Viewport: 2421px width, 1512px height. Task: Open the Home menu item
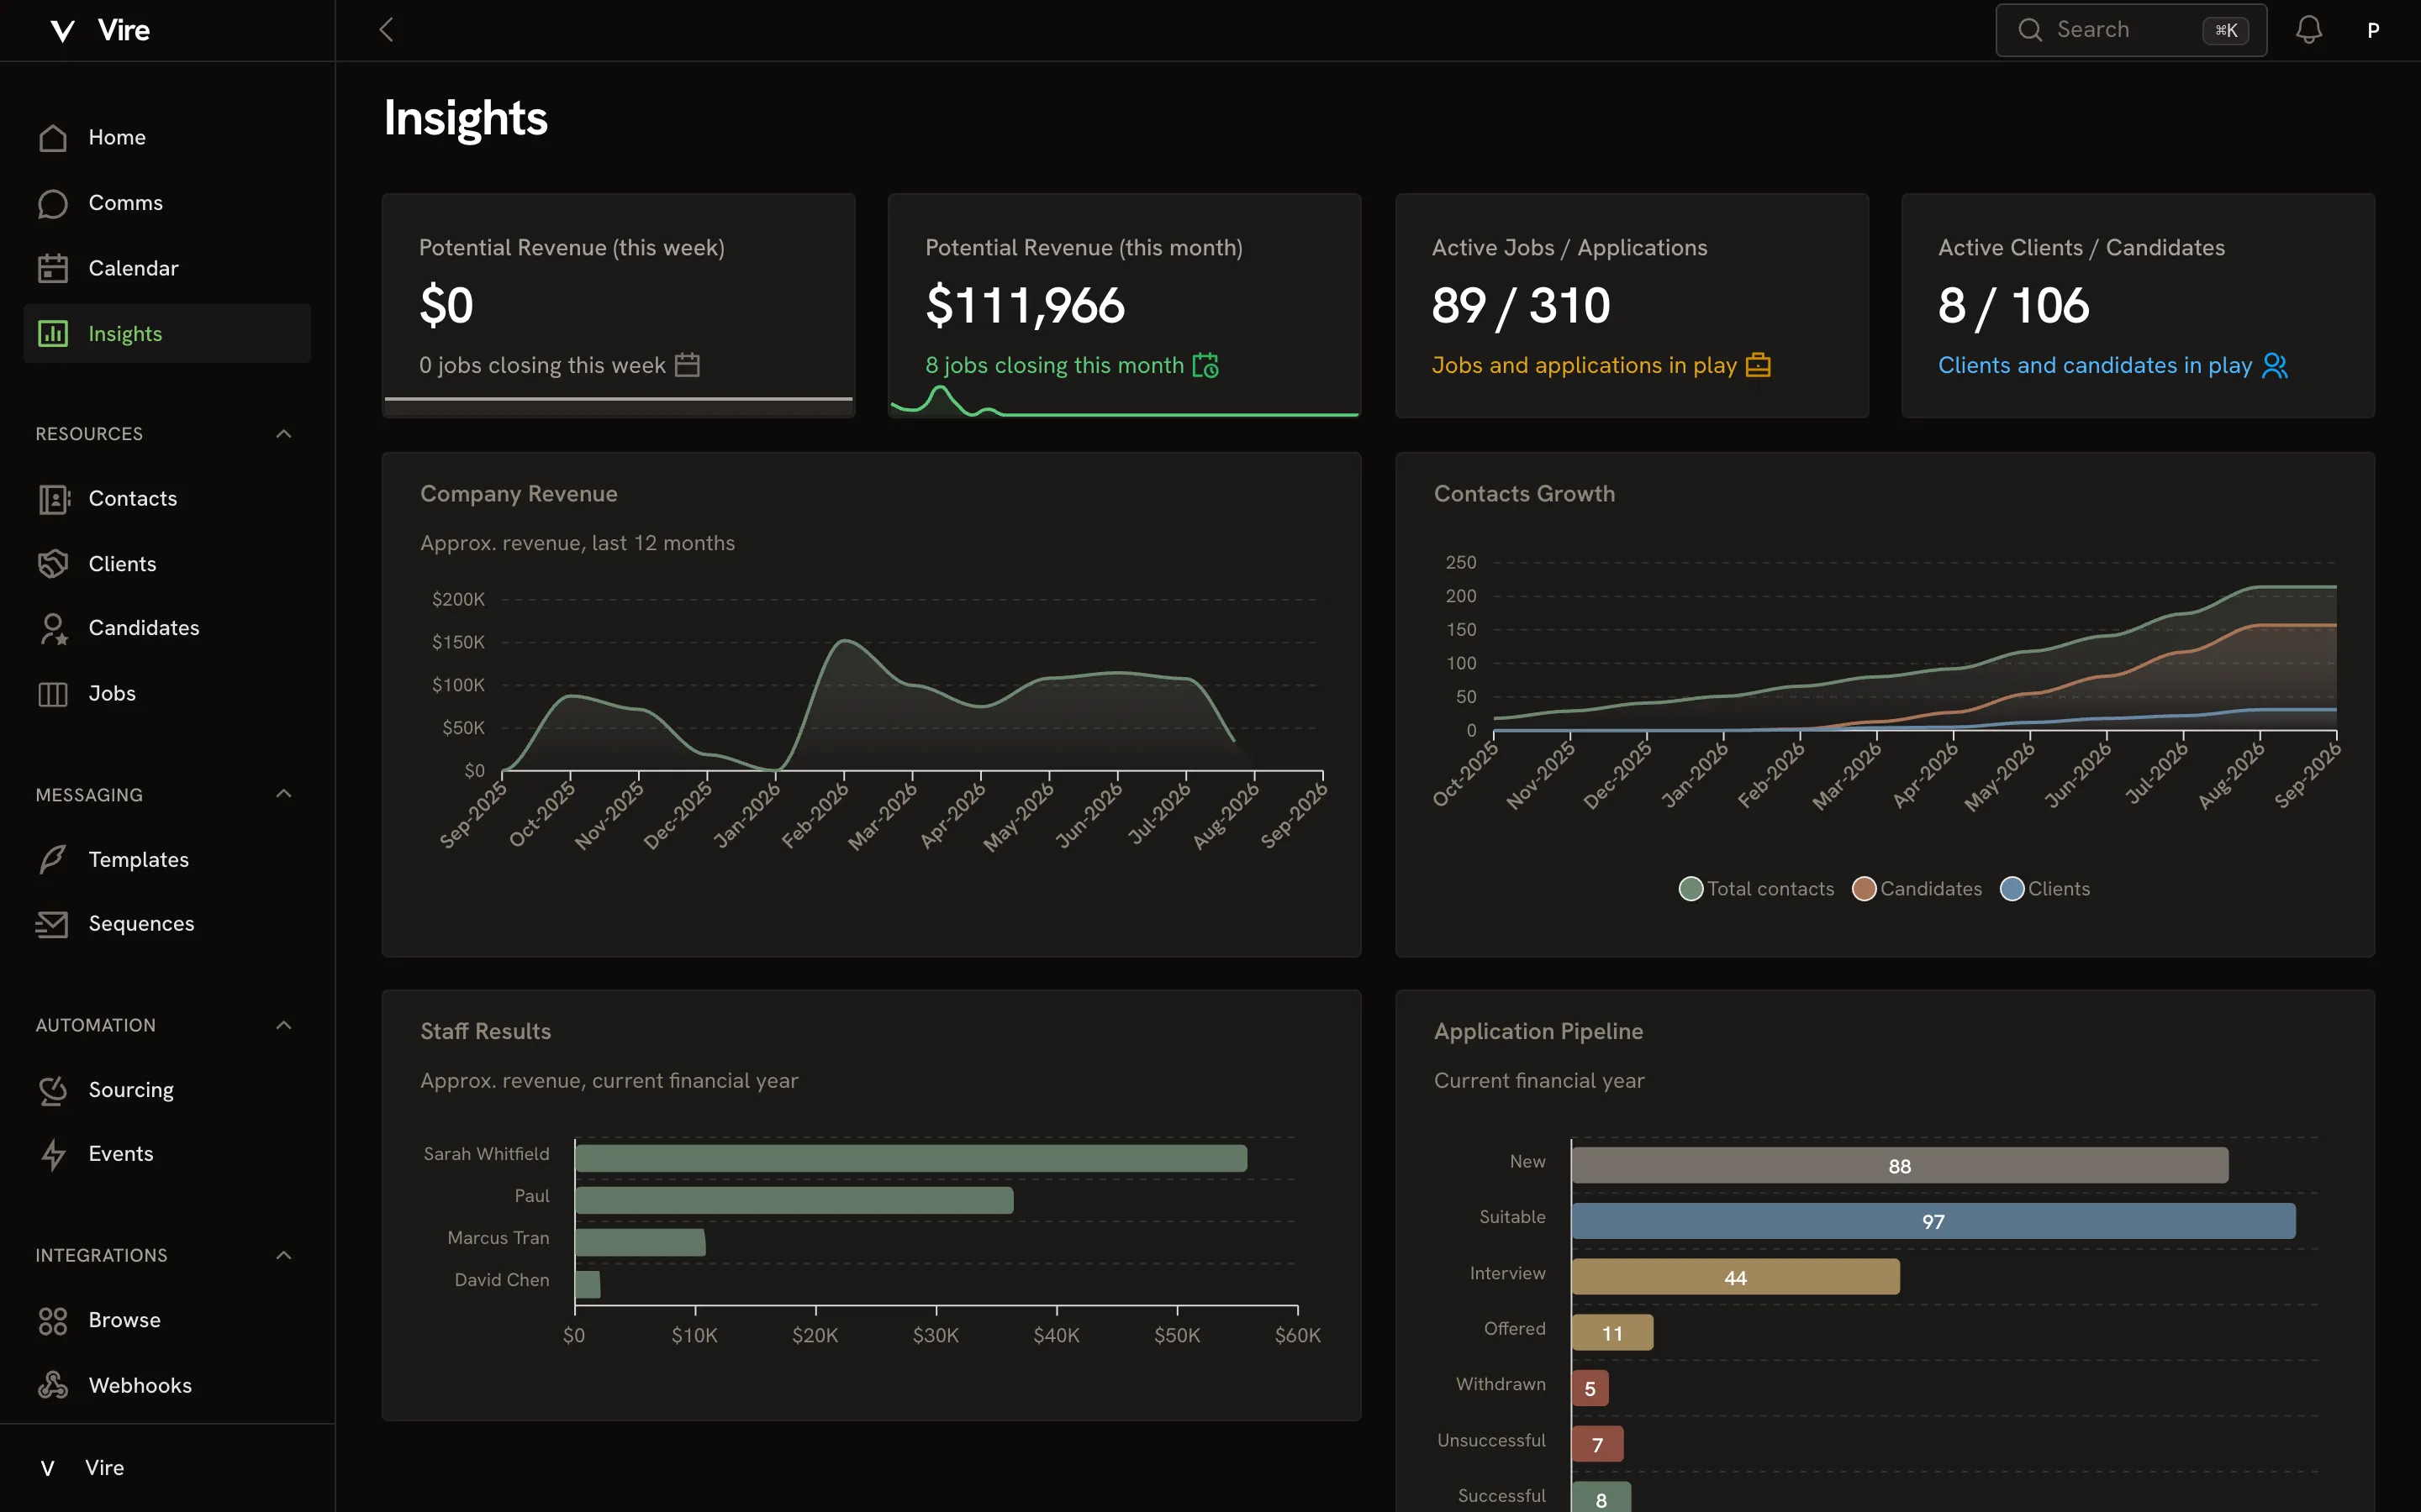[x=167, y=137]
